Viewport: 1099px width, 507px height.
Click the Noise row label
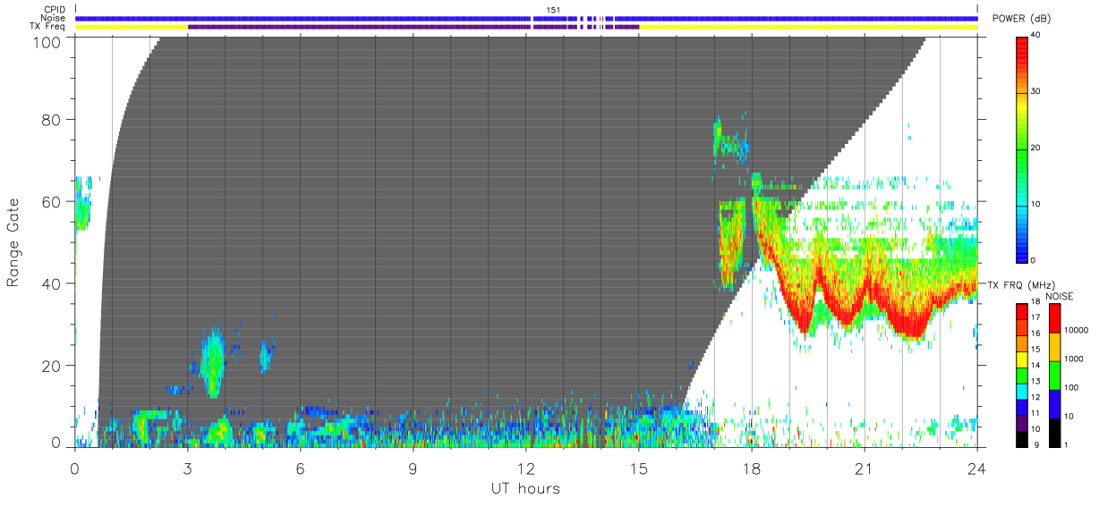coord(53,18)
